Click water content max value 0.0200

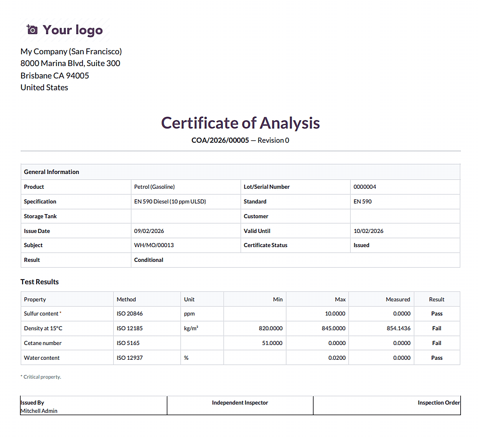point(337,358)
